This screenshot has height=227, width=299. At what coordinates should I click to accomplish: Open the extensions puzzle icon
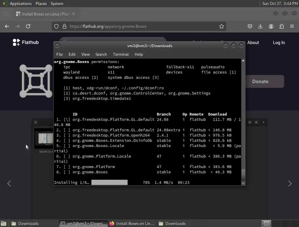pyautogui.click(x=281, y=26)
